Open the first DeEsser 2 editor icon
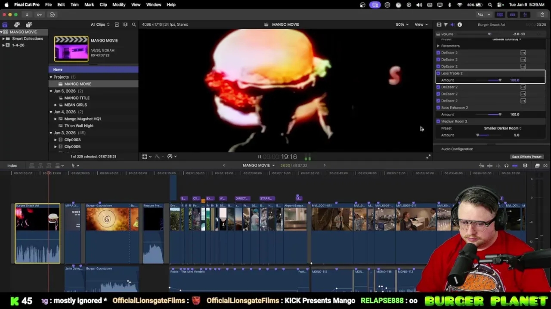This screenshot has height=309, width=551. coord(523,53)
